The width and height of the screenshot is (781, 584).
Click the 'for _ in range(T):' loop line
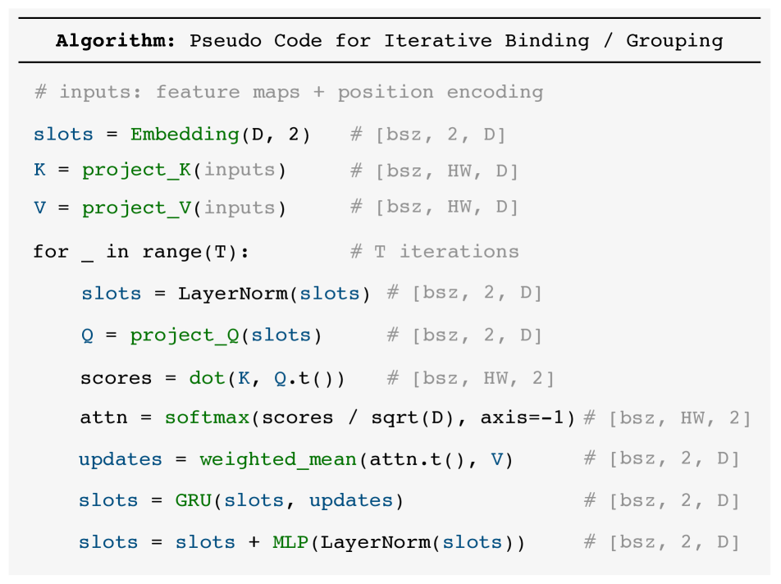141,251
